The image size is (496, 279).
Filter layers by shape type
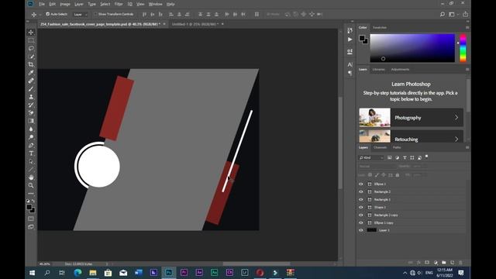[412, 157]
